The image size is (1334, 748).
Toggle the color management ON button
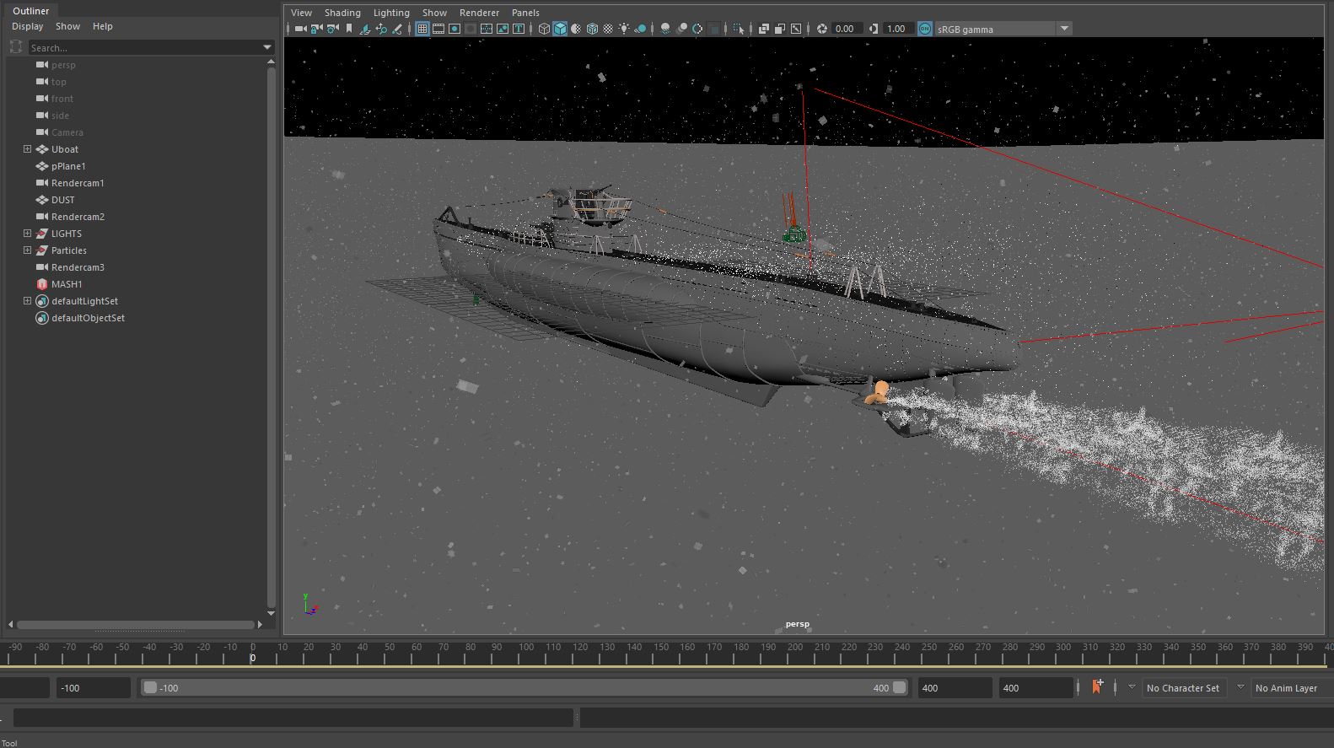tap(925, 29)
